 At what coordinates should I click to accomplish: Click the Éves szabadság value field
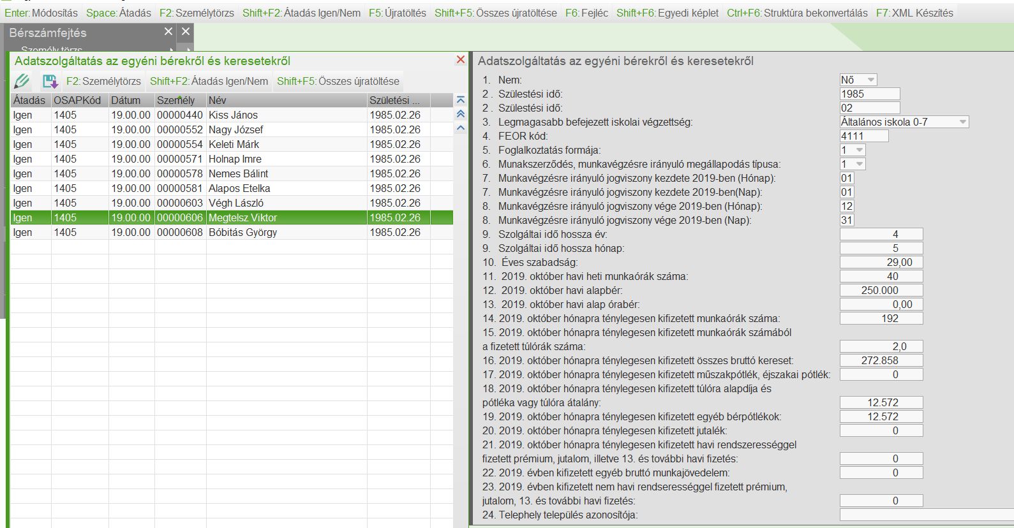881,262
